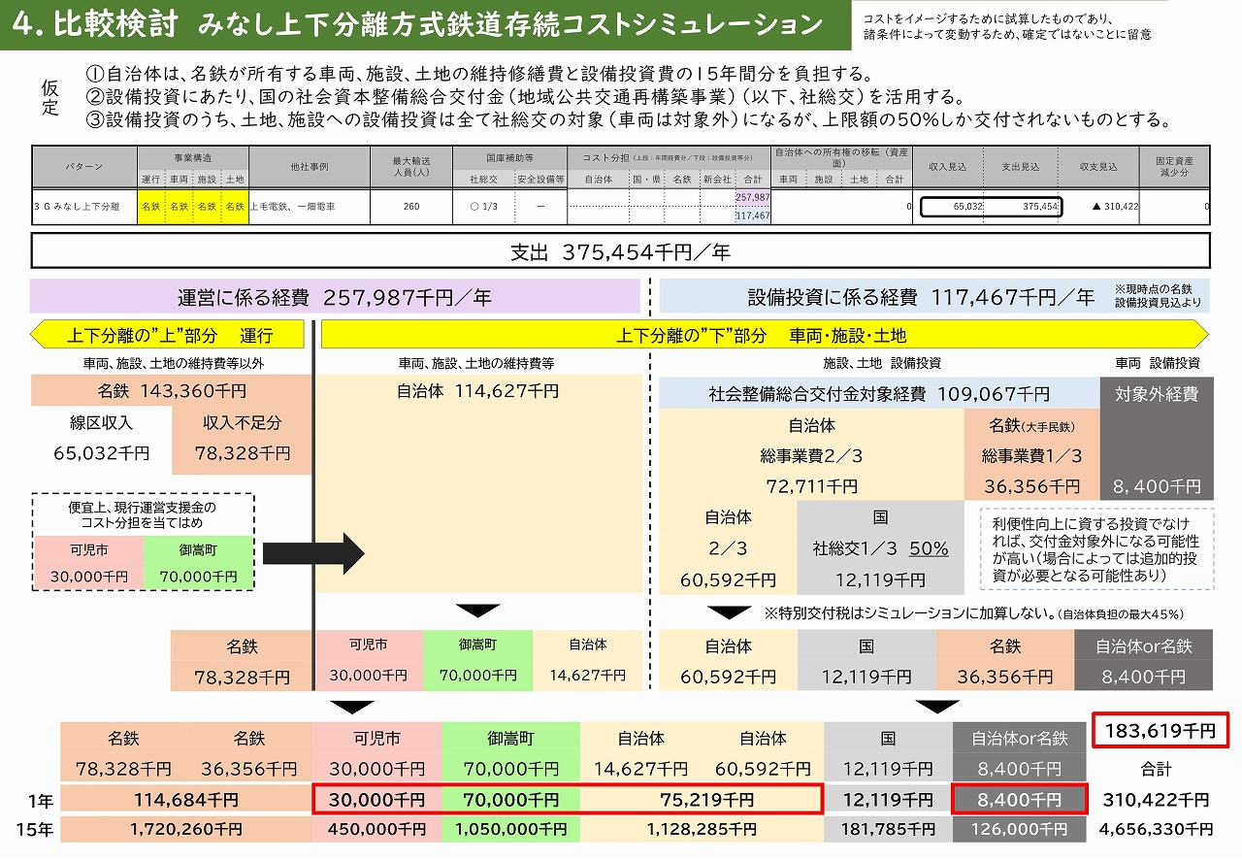This screenshot has height=860, width=1242.
Task: Select the '仮定' label beside the assumptions
Action: [50, 98]
